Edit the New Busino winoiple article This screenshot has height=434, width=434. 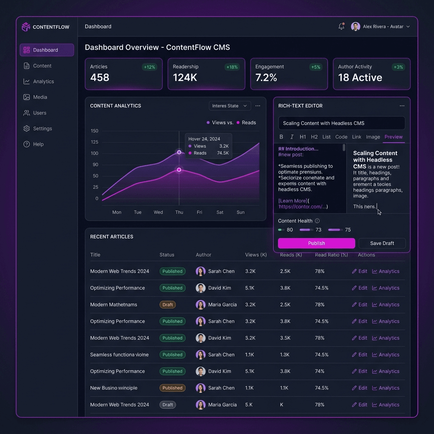[359, 388]
